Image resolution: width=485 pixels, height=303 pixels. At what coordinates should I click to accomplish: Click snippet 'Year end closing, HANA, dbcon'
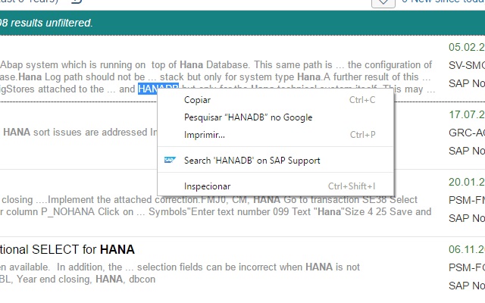click(86, 280)
